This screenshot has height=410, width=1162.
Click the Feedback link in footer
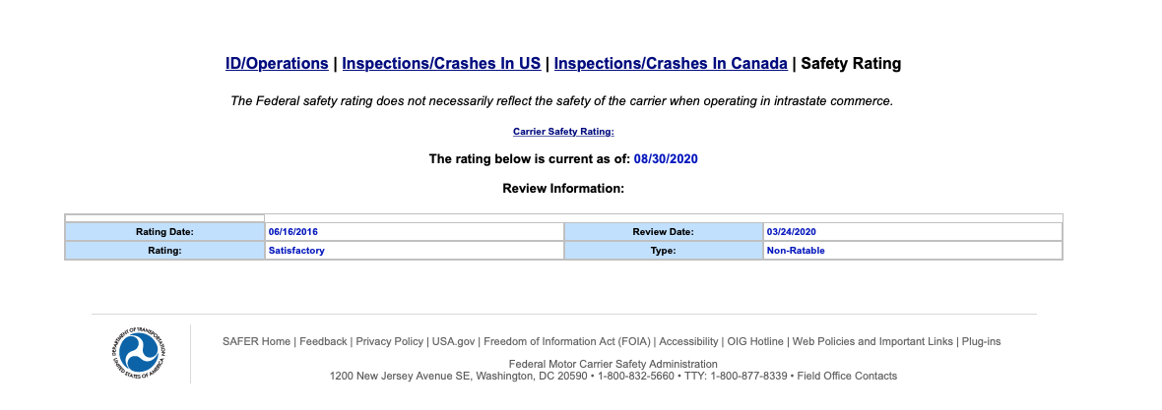pyautogui.click(x=323, y=341)
